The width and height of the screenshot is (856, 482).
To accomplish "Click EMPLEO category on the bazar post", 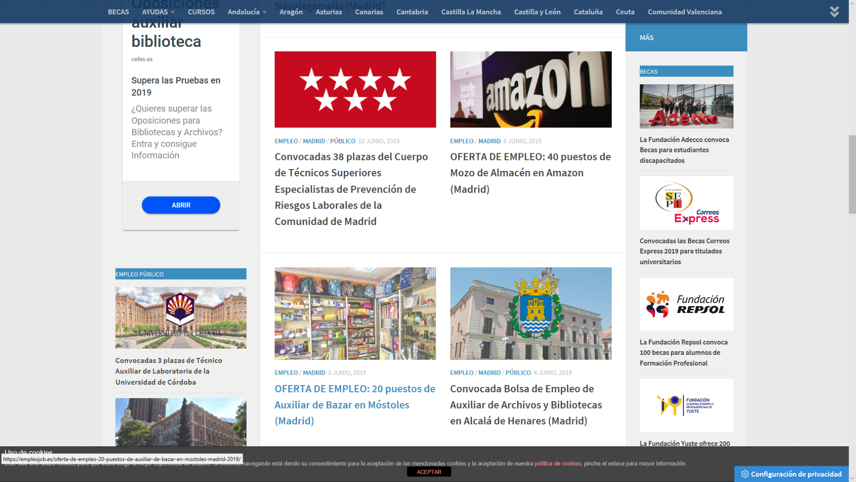I will 286,373.
